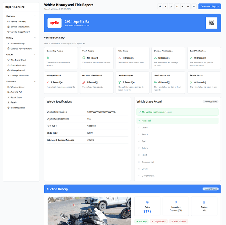Collapse the Checks section chevron
Screen dimensions: 226x225
pyautogui.click(x=35, y=54)
